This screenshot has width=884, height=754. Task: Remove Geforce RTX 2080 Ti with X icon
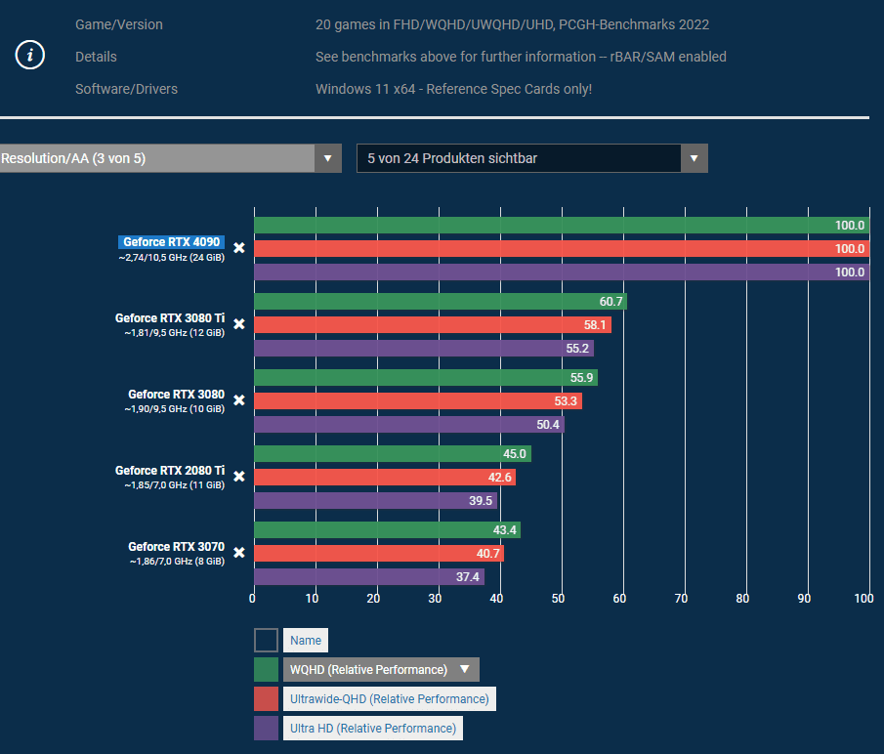pyautogui.click(x=239, y=477)
